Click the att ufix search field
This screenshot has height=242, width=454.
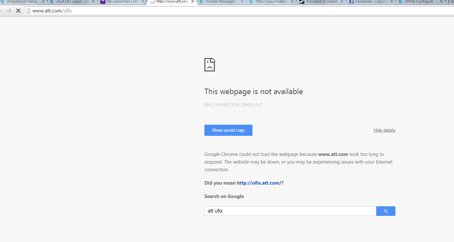[x=290, y=211]
